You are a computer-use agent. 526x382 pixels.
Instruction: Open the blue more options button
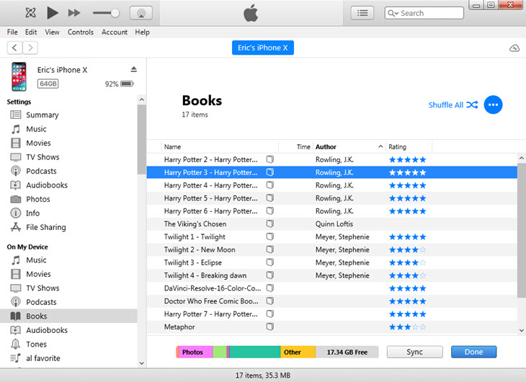[493, 105]
